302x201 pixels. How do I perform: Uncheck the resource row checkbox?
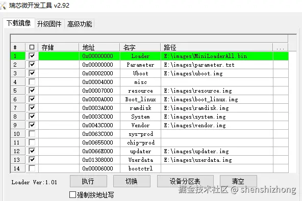click(x=32, y=91)
